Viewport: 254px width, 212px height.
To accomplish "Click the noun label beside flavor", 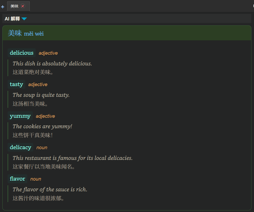I will coord(36,179).
